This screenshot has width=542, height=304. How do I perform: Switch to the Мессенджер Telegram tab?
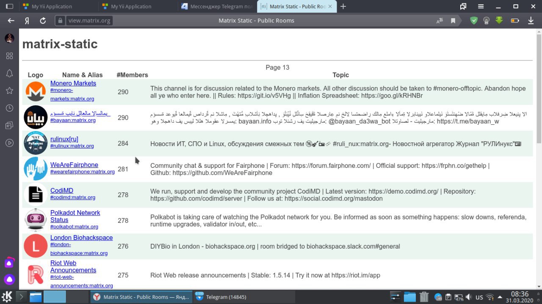[x=216, y=6]
